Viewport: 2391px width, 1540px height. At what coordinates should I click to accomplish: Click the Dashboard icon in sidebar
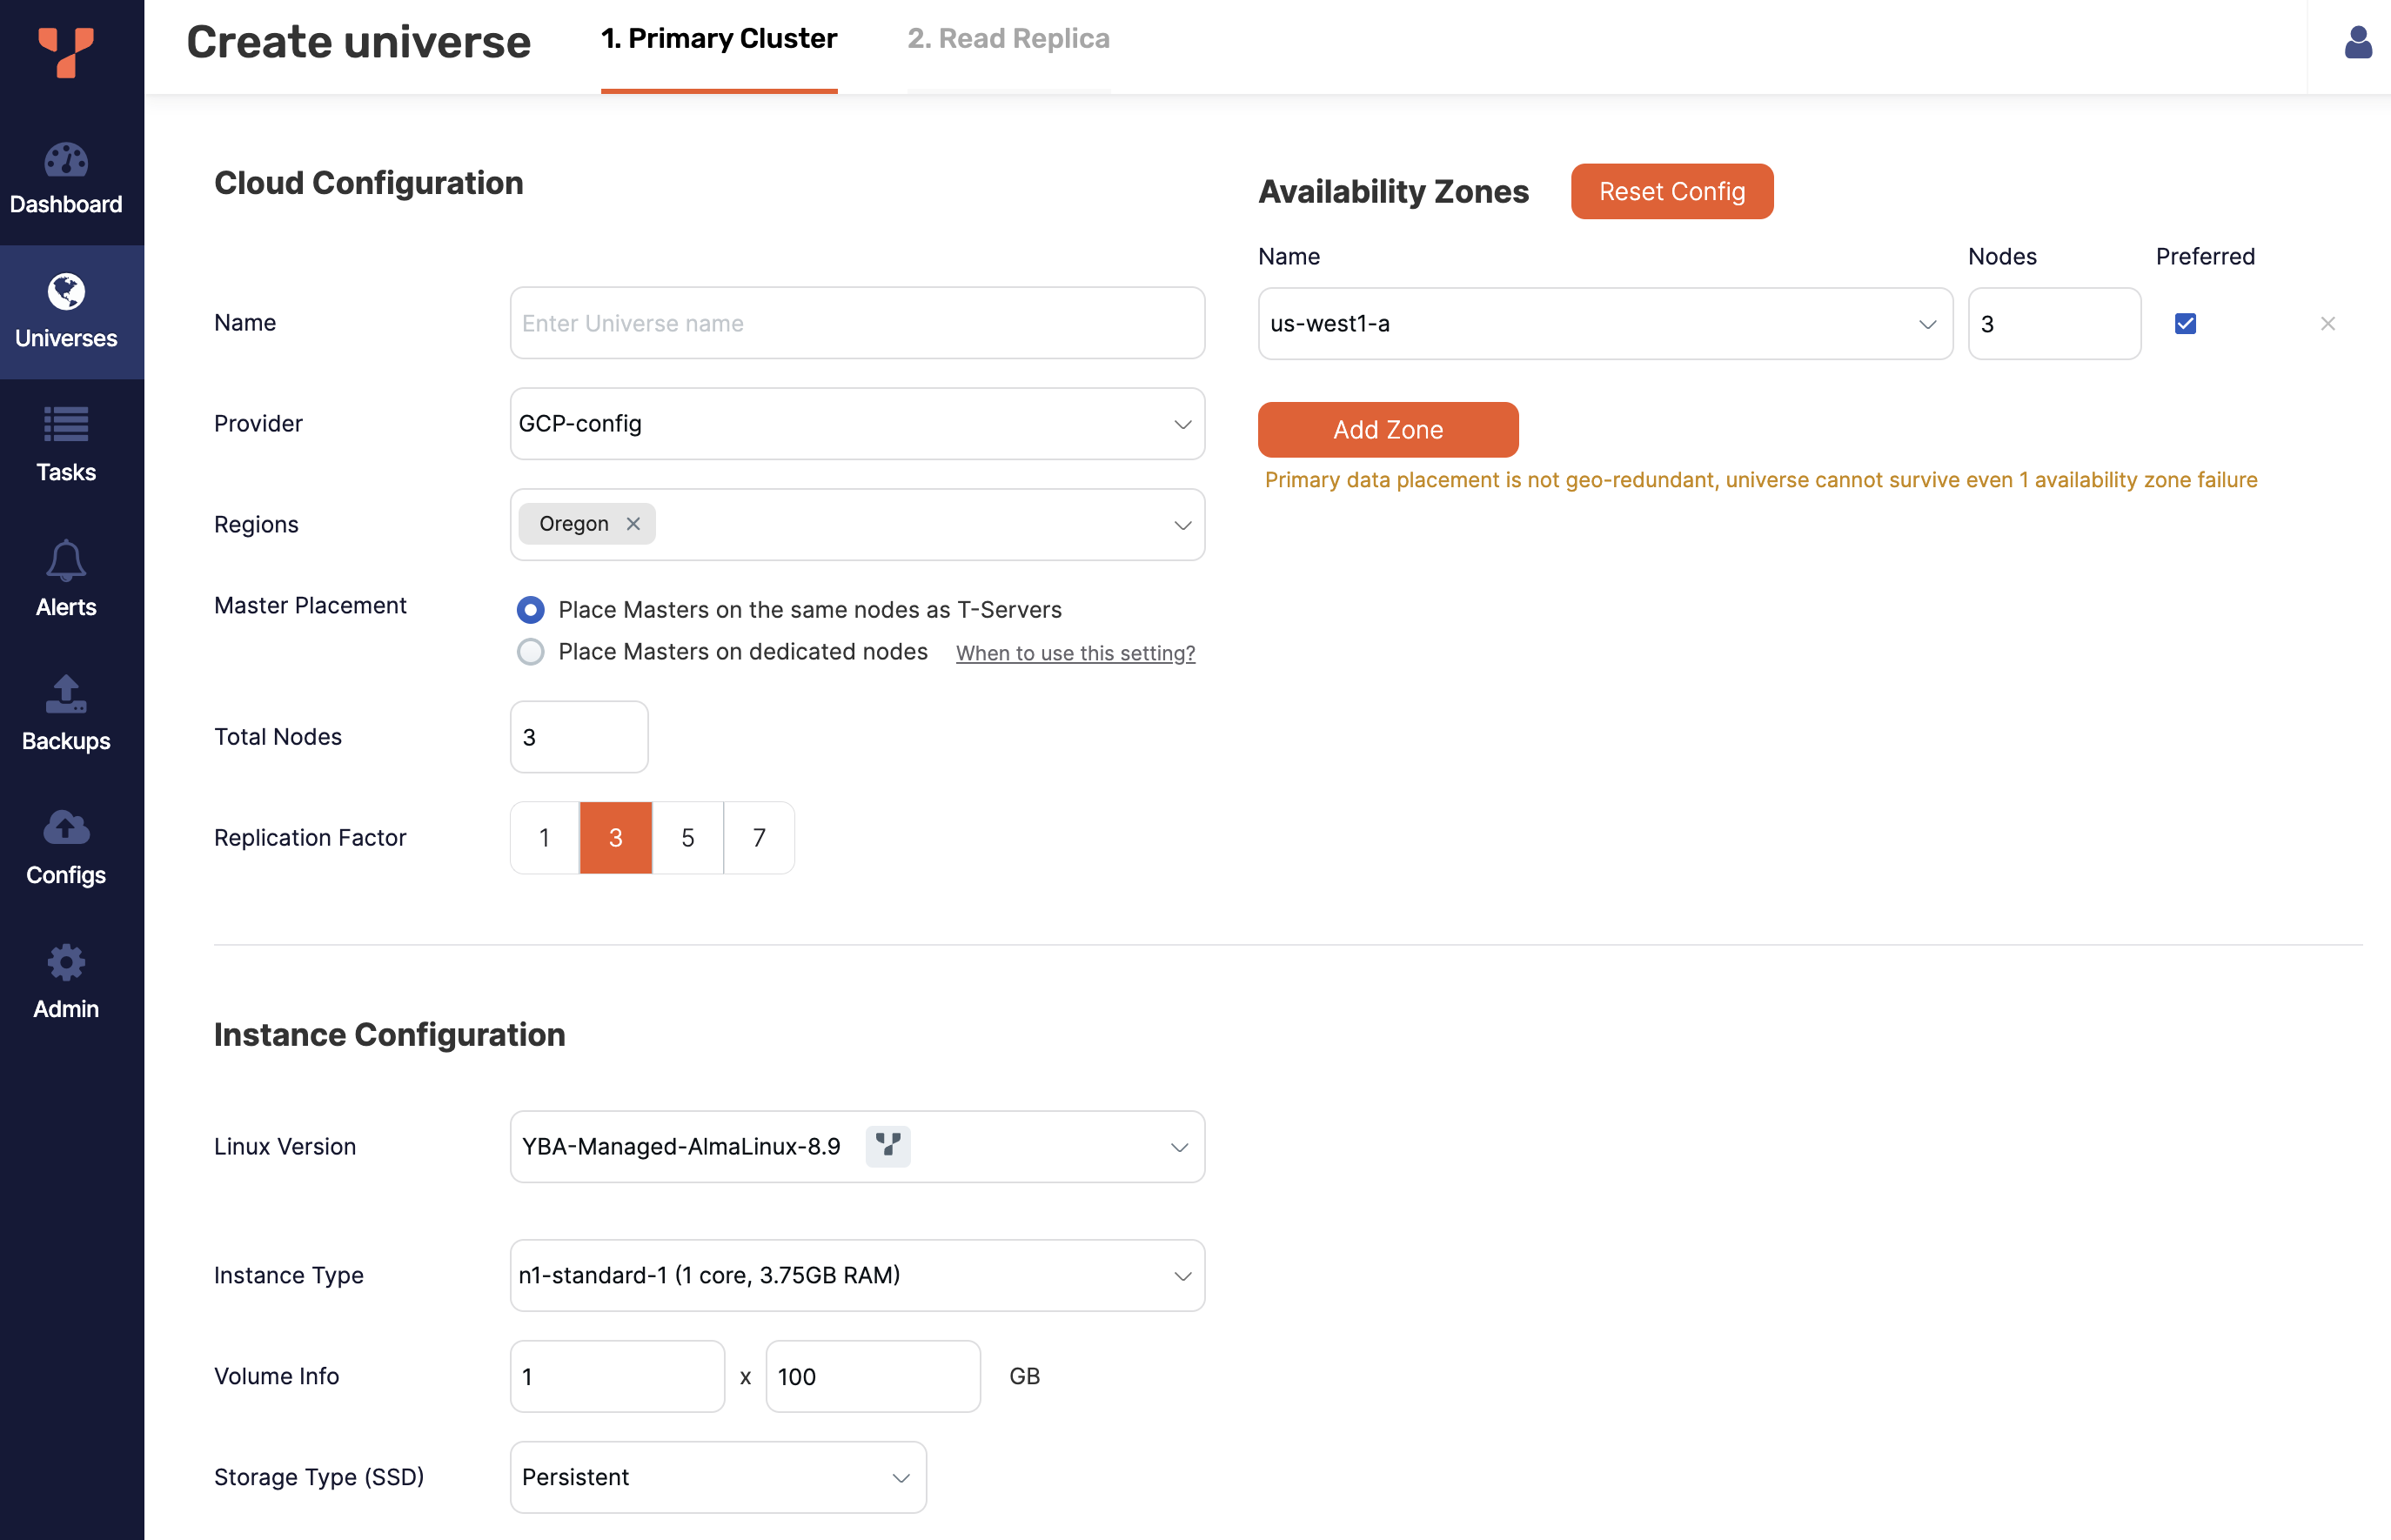point(64,155)
